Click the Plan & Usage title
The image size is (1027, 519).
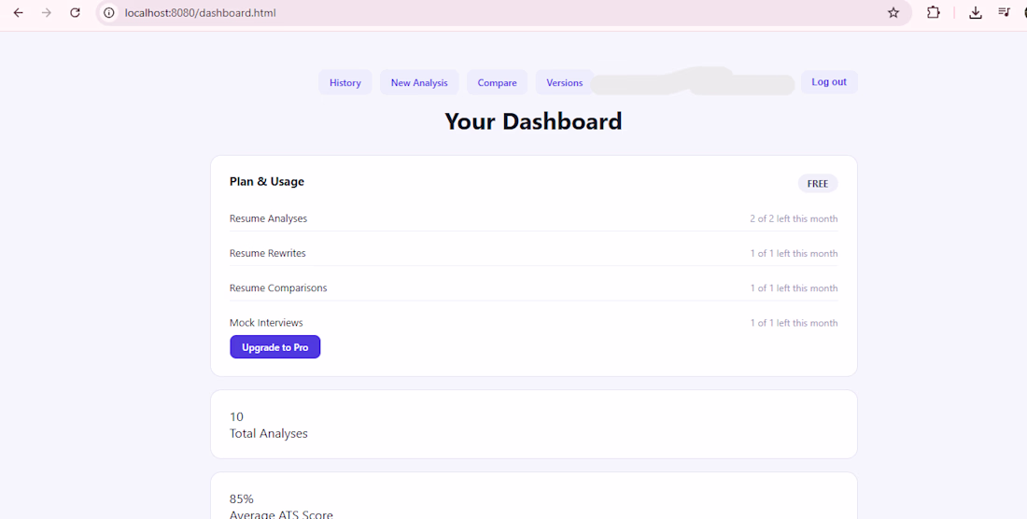click(x=267, y=181)
